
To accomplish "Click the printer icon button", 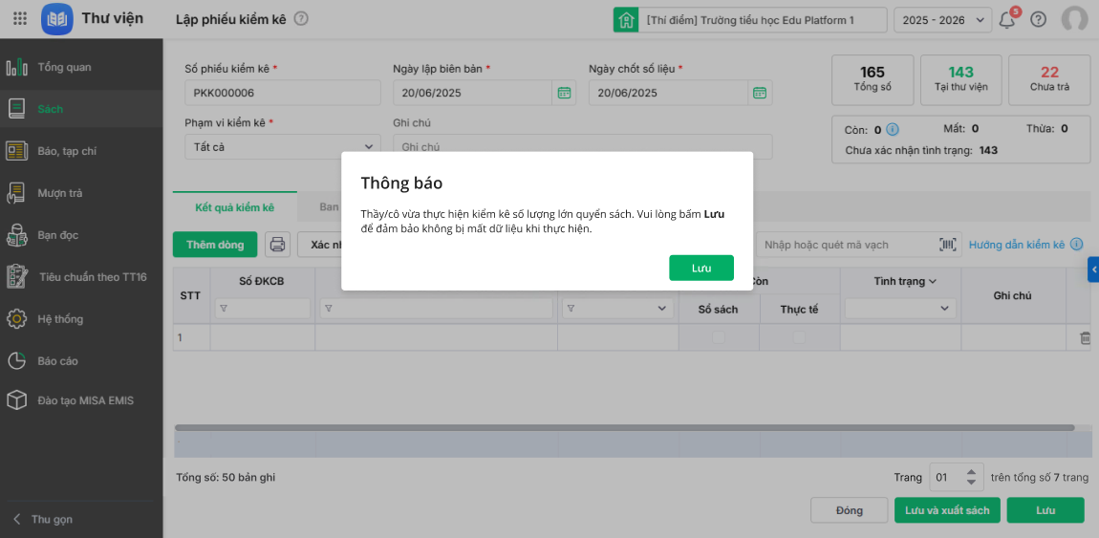I will 277,245.
